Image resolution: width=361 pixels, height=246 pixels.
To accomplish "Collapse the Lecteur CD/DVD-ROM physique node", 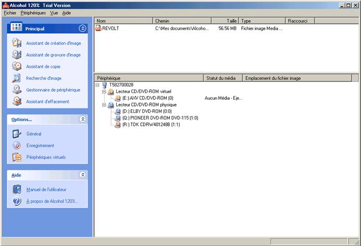I will pyautogui.click(x=104, y=105).
